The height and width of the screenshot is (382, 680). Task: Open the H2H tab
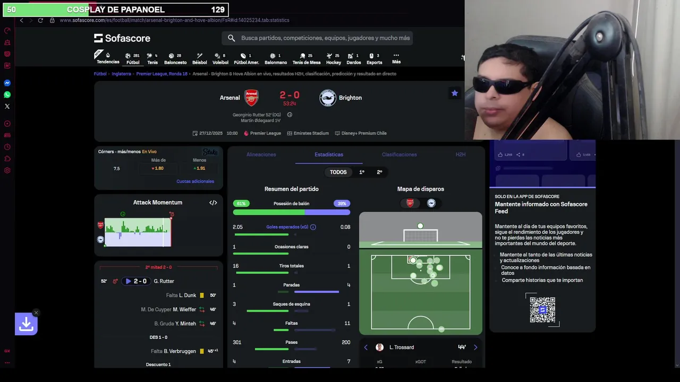(x=461, y=154)
